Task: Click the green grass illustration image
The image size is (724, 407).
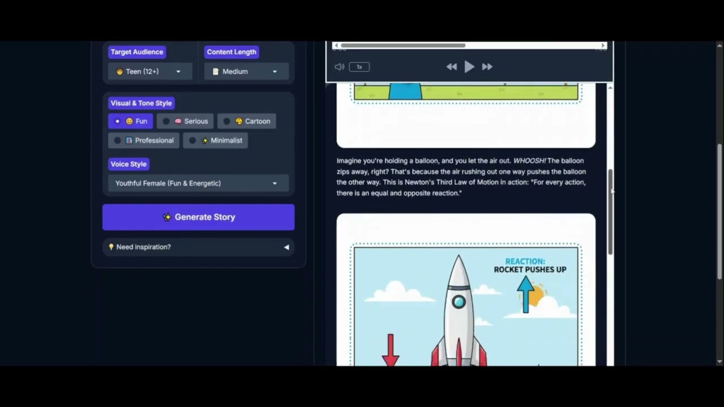Action: 466,93
